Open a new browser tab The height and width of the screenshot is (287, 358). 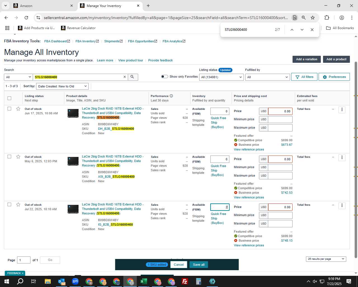point(148,6)
